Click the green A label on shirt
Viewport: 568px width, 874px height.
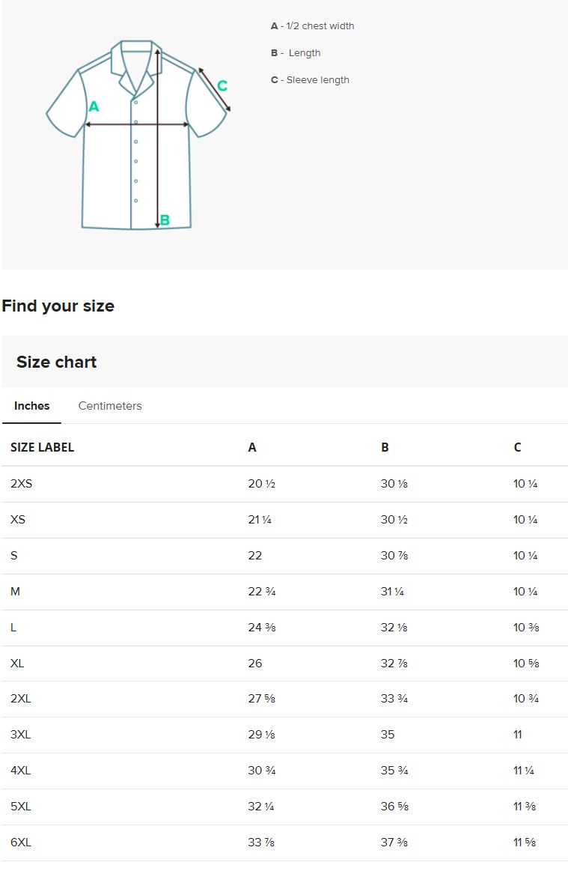pos(94,107)
